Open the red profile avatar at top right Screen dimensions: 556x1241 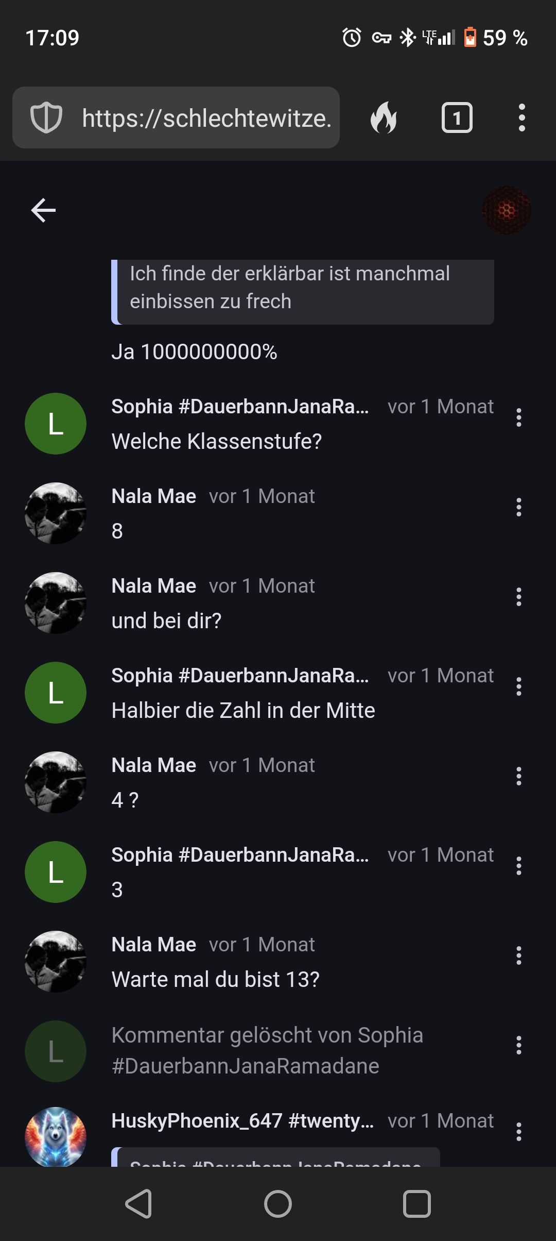(506, 210)
